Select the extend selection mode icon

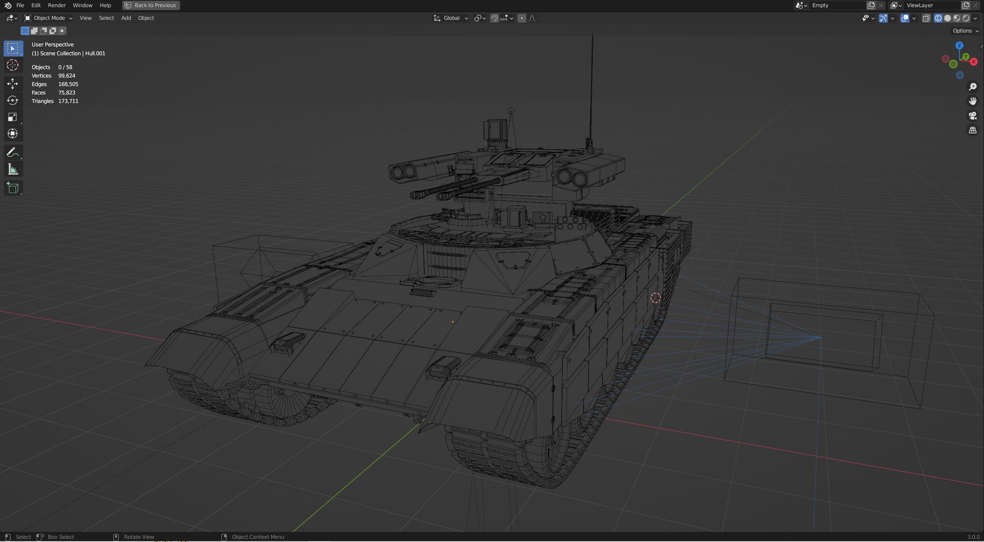(34, 31)
